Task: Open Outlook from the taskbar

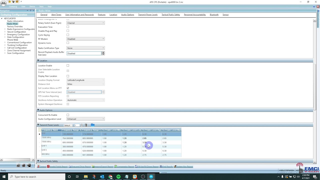Action: coord(102,177)
